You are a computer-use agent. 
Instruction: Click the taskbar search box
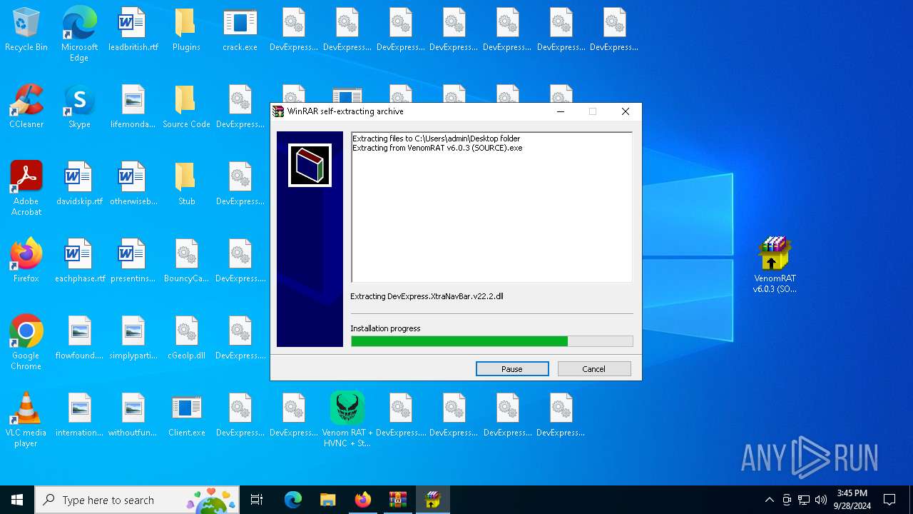(x=137, y=500)
